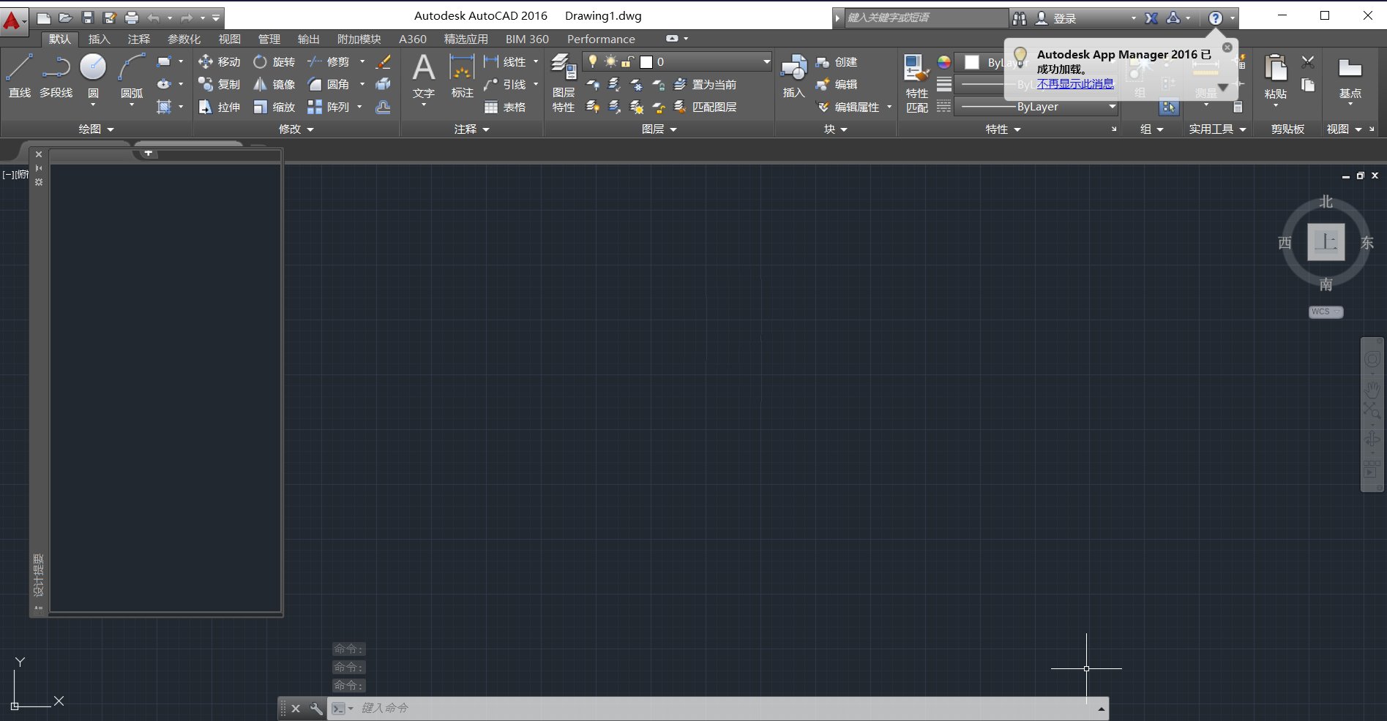Click the 拉伸 stretch tool
Screen dimensions: 1387x721
(219, 107)
